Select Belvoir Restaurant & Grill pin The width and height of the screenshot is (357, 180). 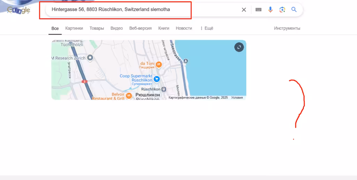pyautogui.click(x=129, y=96)
